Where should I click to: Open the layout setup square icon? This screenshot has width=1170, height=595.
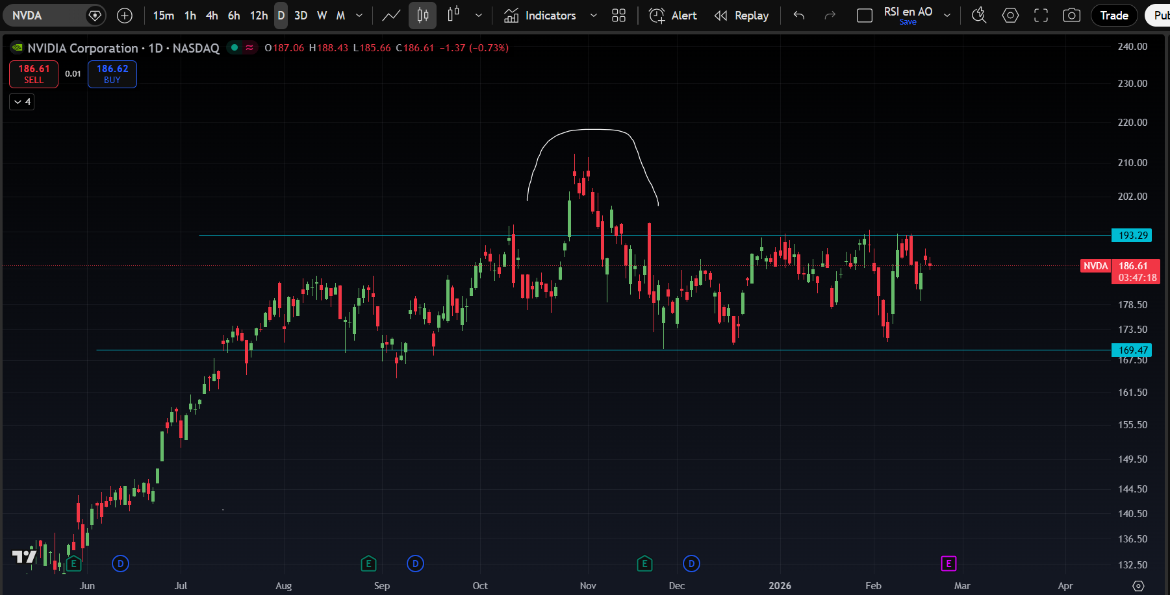point(865,16)
